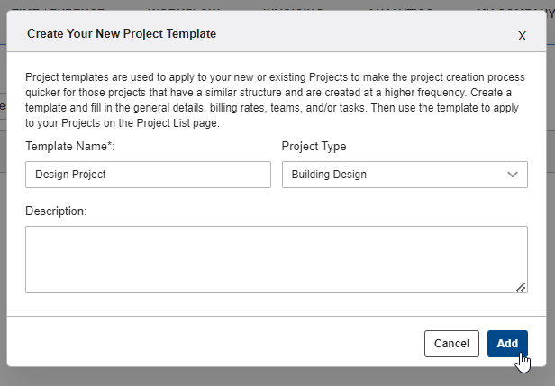Click the 'Create Your New Project Template' title
Image resolution: width=555 pixels, height=386 pixels.
tap(122, 33)
